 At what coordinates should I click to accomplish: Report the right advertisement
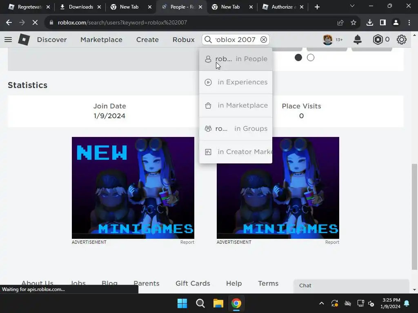[332, 242]
